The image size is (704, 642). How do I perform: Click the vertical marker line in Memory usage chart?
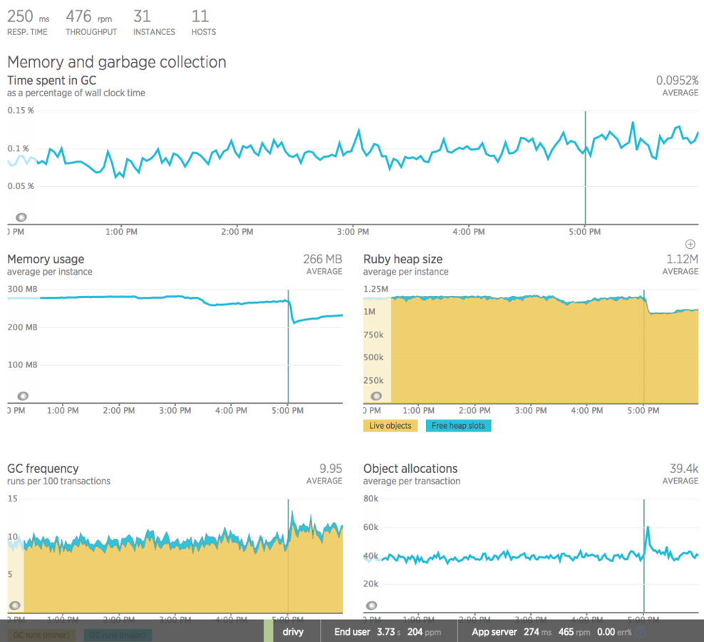289,346
